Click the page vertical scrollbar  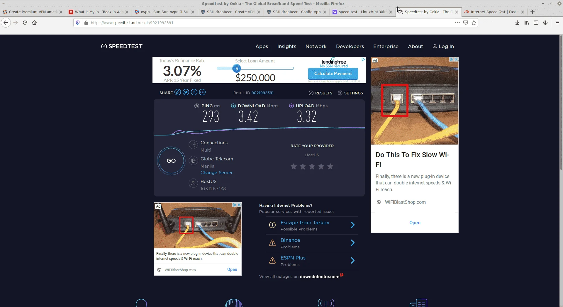561,103
